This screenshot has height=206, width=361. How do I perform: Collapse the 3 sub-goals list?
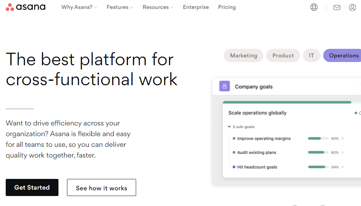[x=229, y=127]
